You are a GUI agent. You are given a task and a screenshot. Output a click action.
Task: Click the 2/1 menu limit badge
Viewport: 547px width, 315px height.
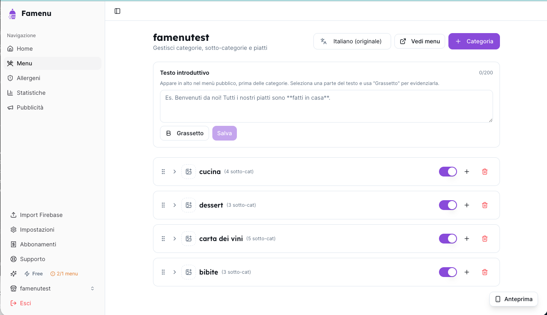tap(64, 274)
